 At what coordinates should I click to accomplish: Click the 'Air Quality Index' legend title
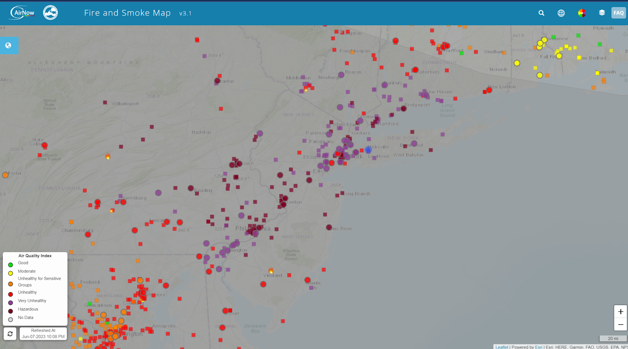pos(35,256)
